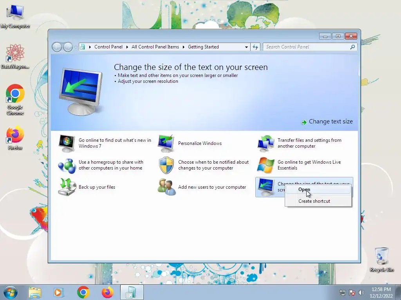Click the Transfer files and settings icon

tap(266, 143)
